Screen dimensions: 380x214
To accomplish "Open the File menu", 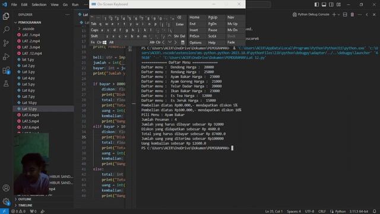I will tap(14, 5).
